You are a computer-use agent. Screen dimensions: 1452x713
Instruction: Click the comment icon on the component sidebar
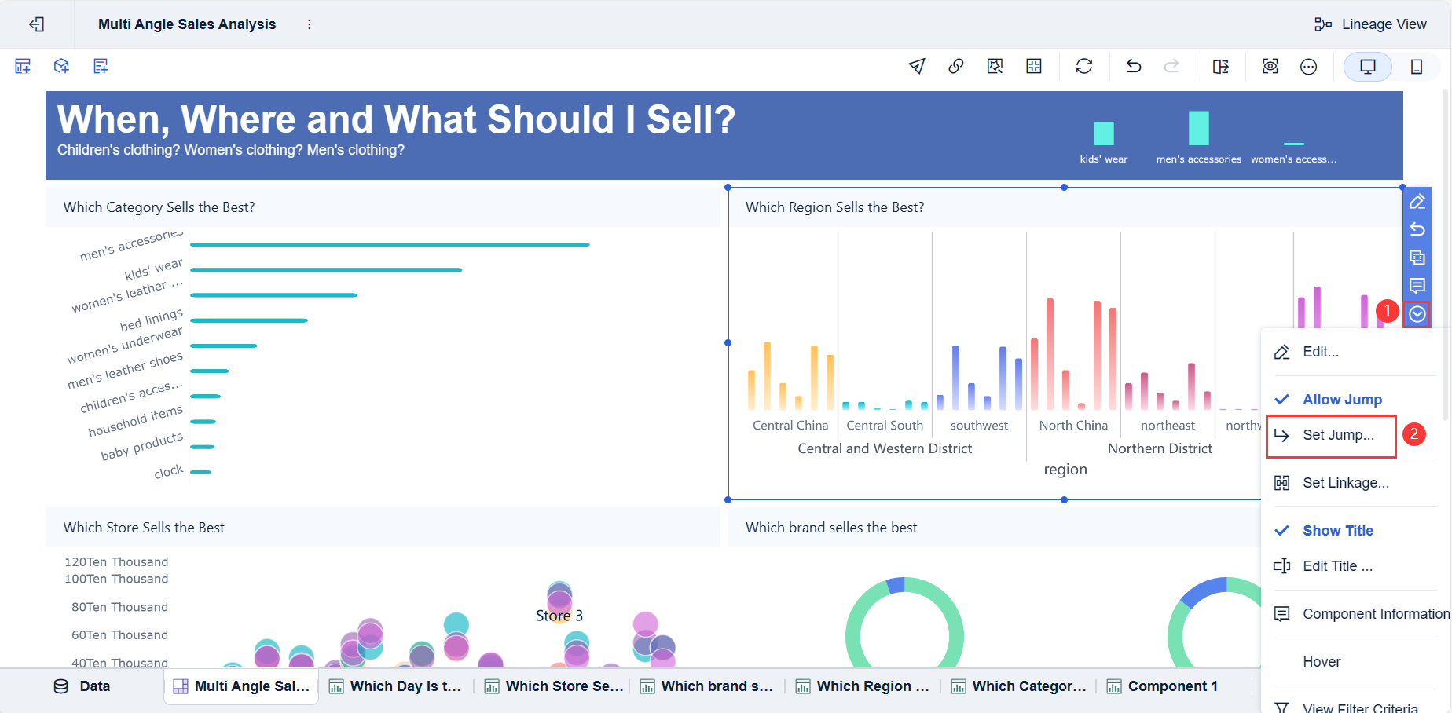pos(1417,286)
